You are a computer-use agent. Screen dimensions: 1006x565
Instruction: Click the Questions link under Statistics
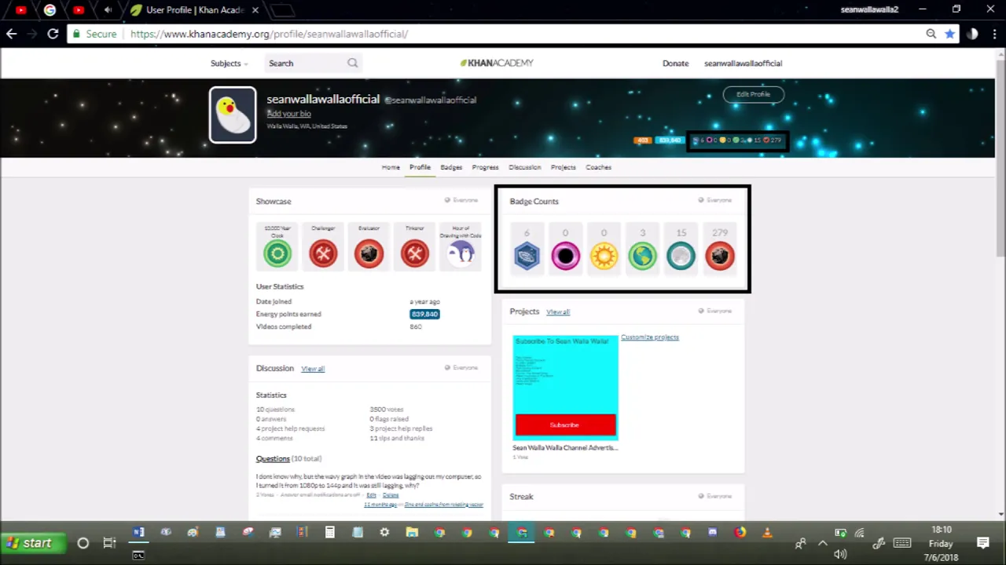click(273, 458)
